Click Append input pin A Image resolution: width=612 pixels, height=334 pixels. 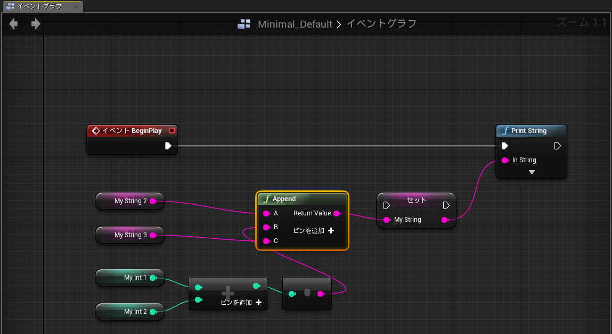point(266,213)
